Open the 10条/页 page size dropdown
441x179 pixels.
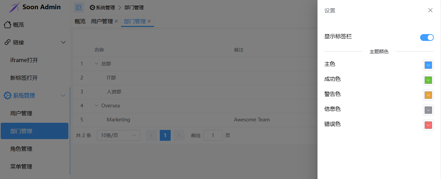[119, 135]
